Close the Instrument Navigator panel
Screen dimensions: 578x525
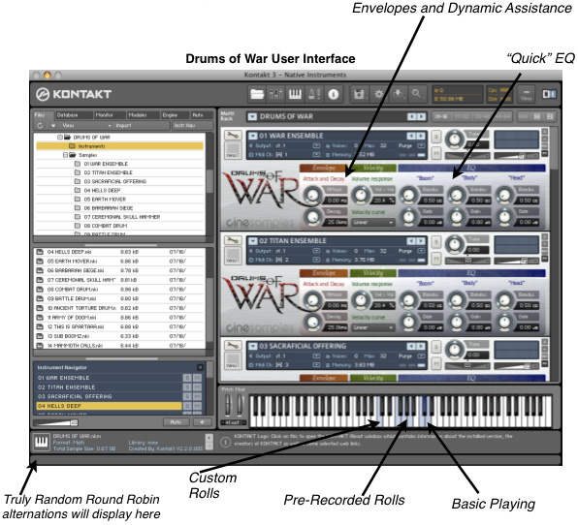(x=200, y=367)
